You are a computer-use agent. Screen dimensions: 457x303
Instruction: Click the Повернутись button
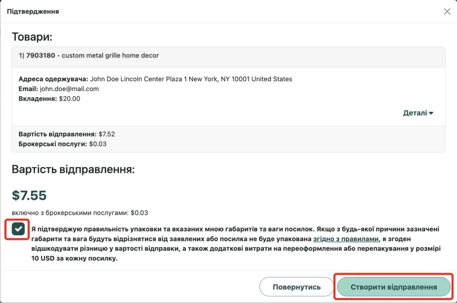(x=296, y=287)
